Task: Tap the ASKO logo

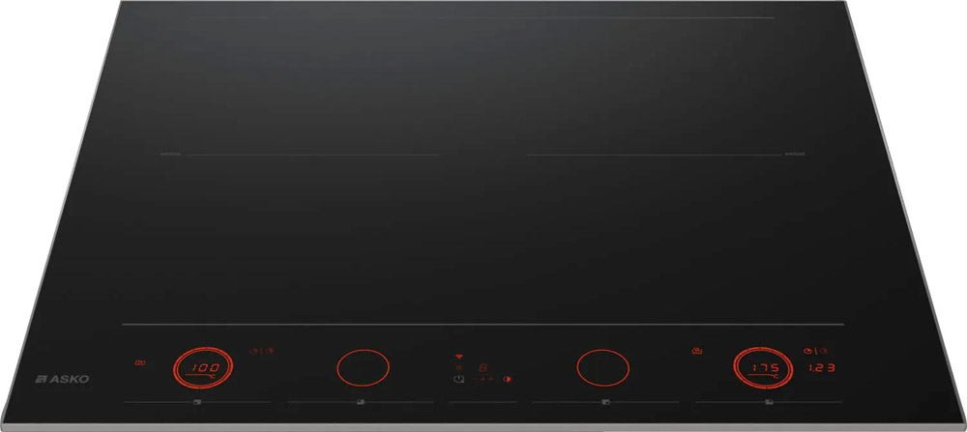Action: pyautogui.click(x=62, y=379)
